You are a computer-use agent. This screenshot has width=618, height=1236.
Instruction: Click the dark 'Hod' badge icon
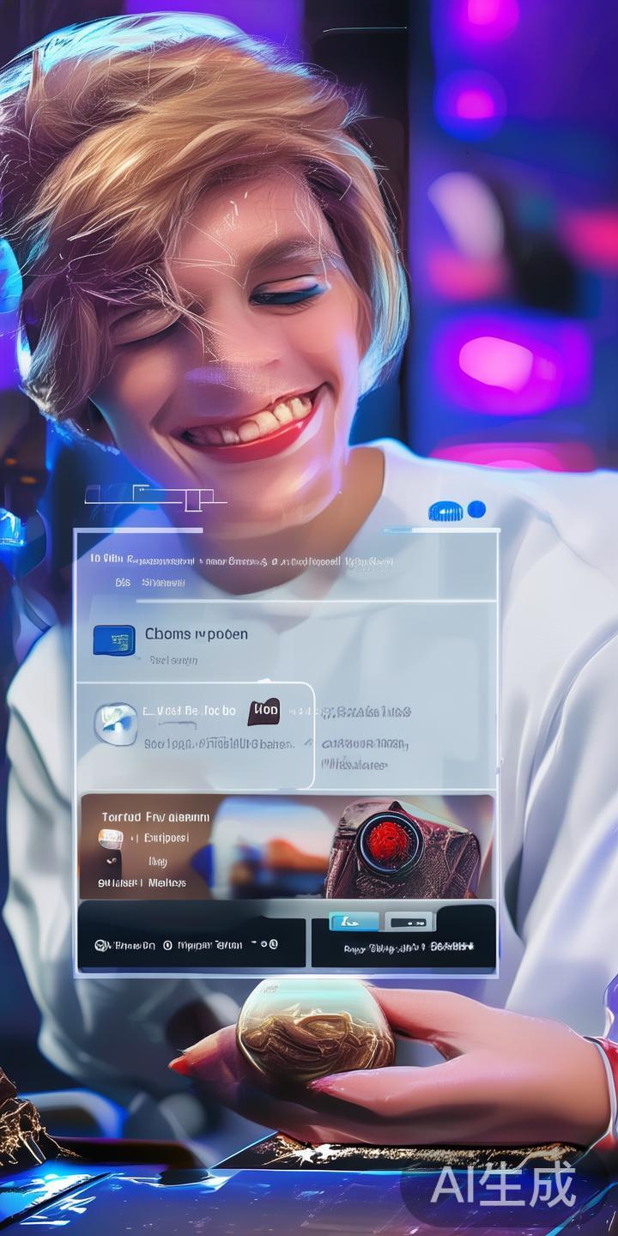click(x=264, y=711)
